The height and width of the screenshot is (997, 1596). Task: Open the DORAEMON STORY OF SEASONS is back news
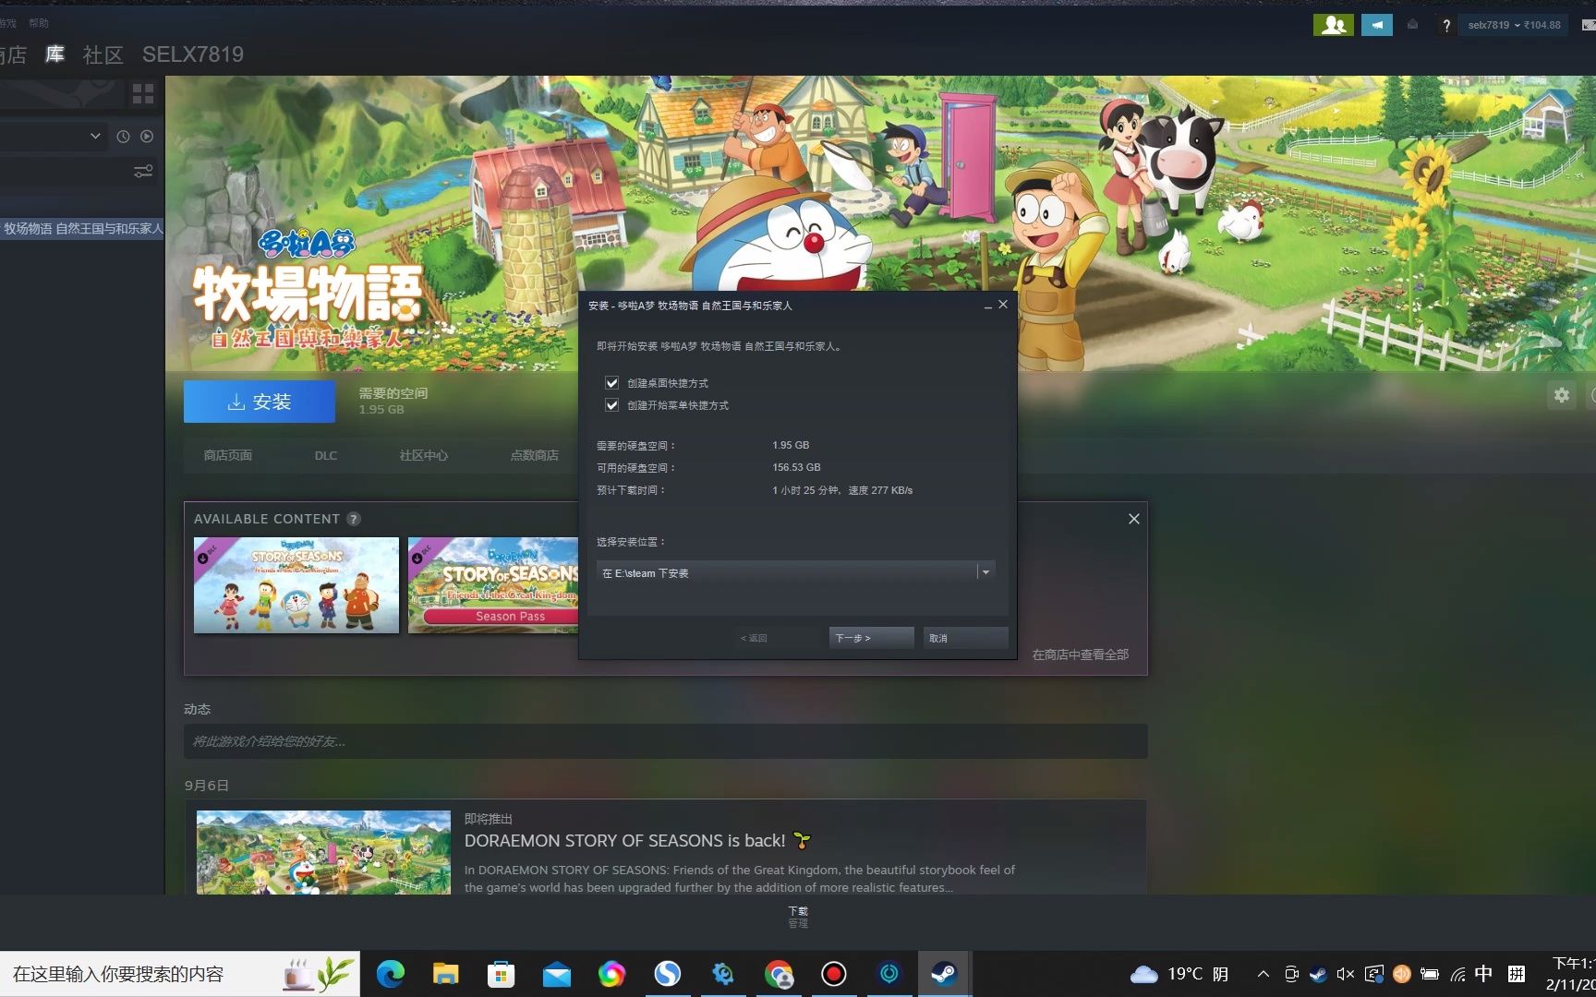[x=637, y=841]
